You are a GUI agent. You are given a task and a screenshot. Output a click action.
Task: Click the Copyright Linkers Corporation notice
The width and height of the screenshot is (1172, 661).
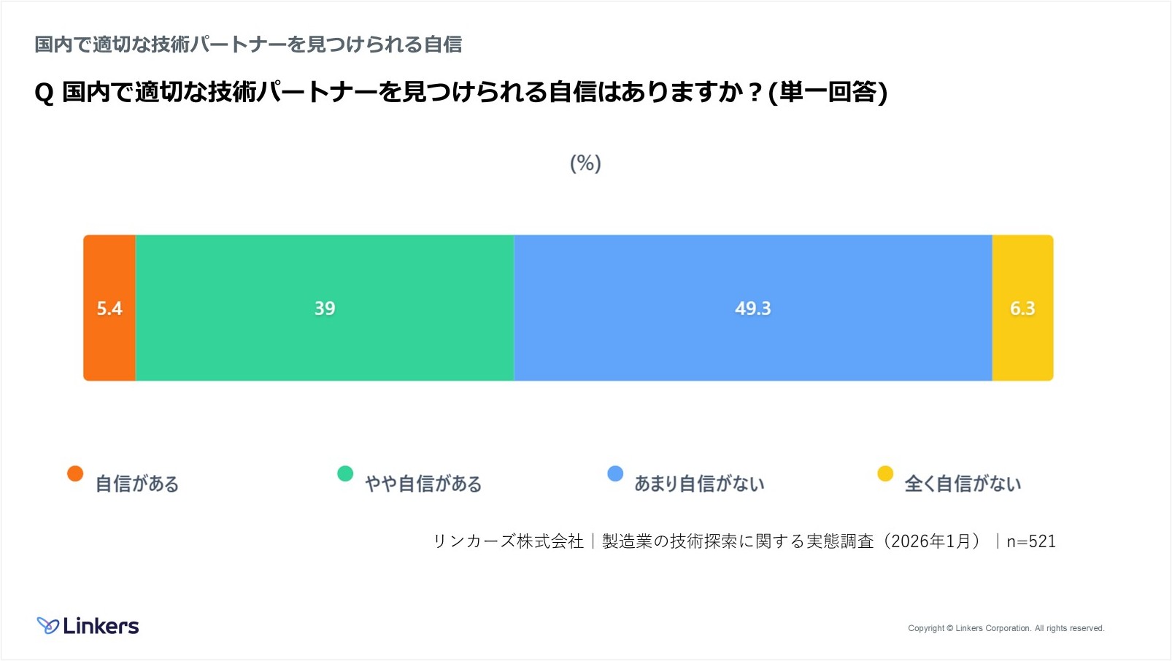(1006, 628)
